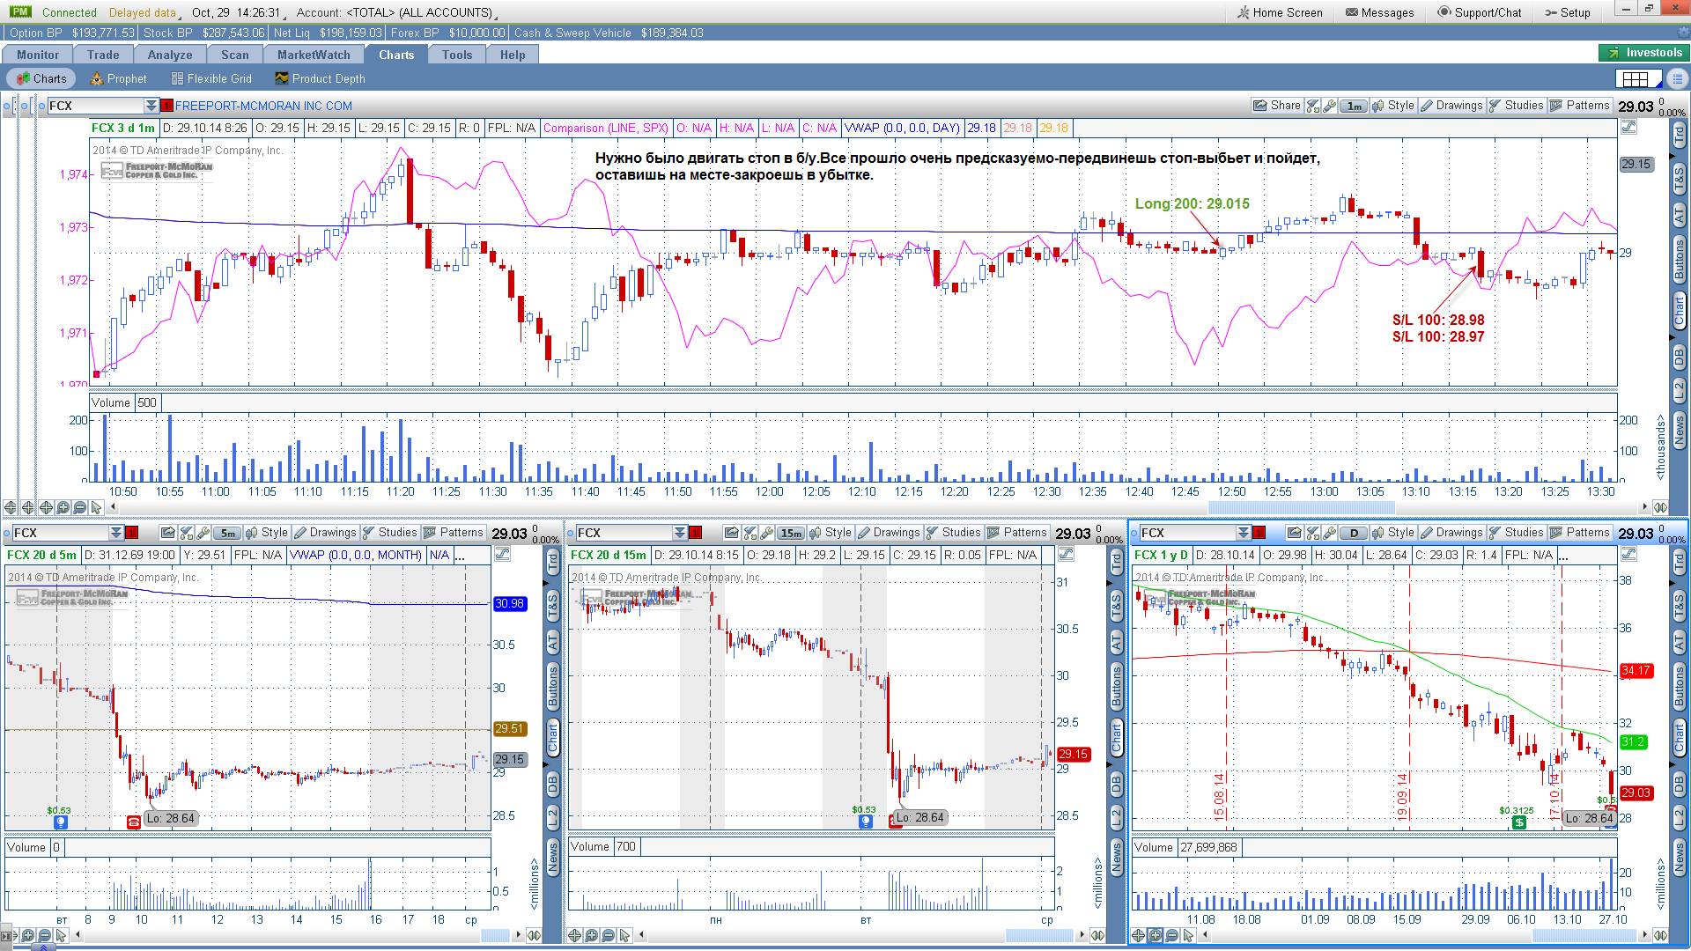Click the price-axis scale icon on the daily chart
The height and width of the screenshot is (951, 1691).
click(1629, 555)
